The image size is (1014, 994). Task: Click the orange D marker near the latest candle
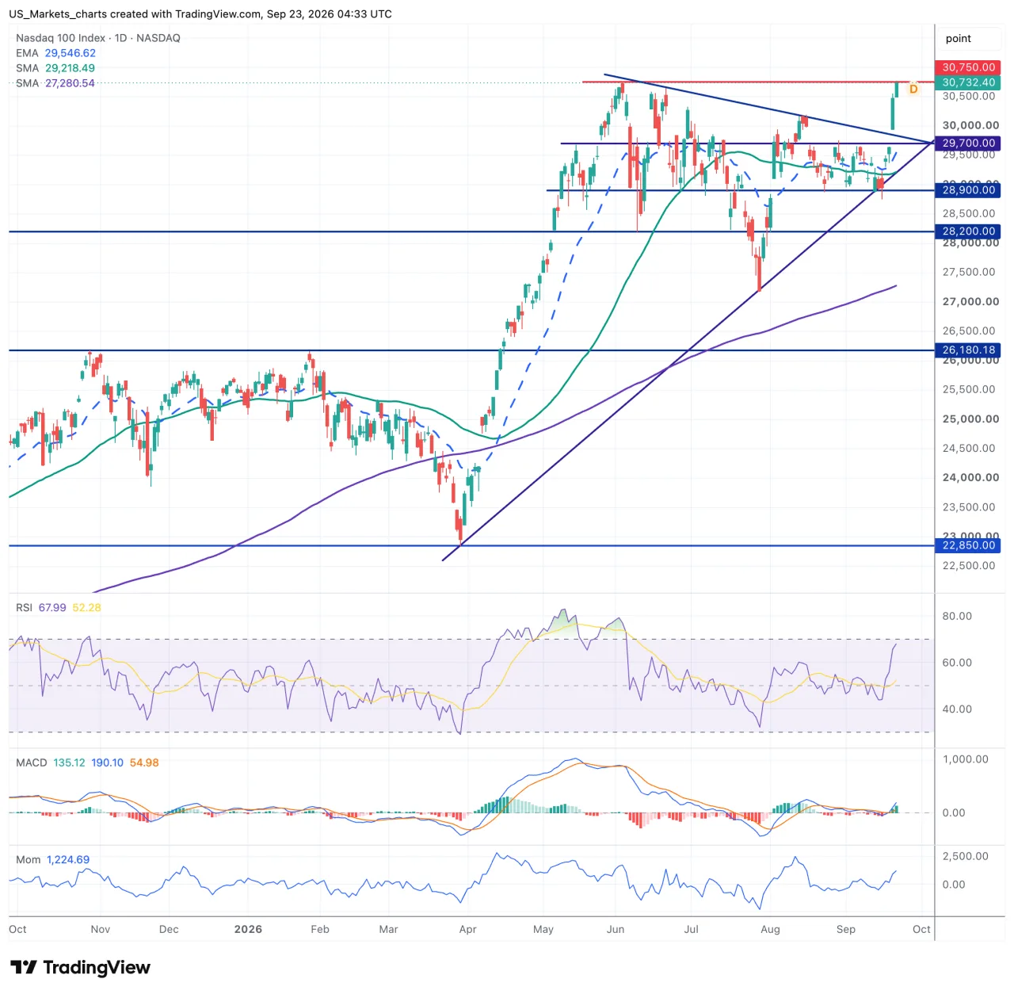point(913,89)
